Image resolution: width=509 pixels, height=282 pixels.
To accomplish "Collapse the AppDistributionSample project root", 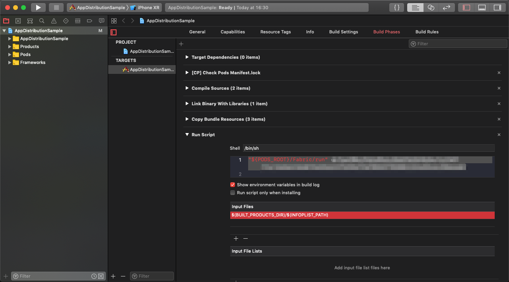I will pyautogui.click(x=4, y=31).
